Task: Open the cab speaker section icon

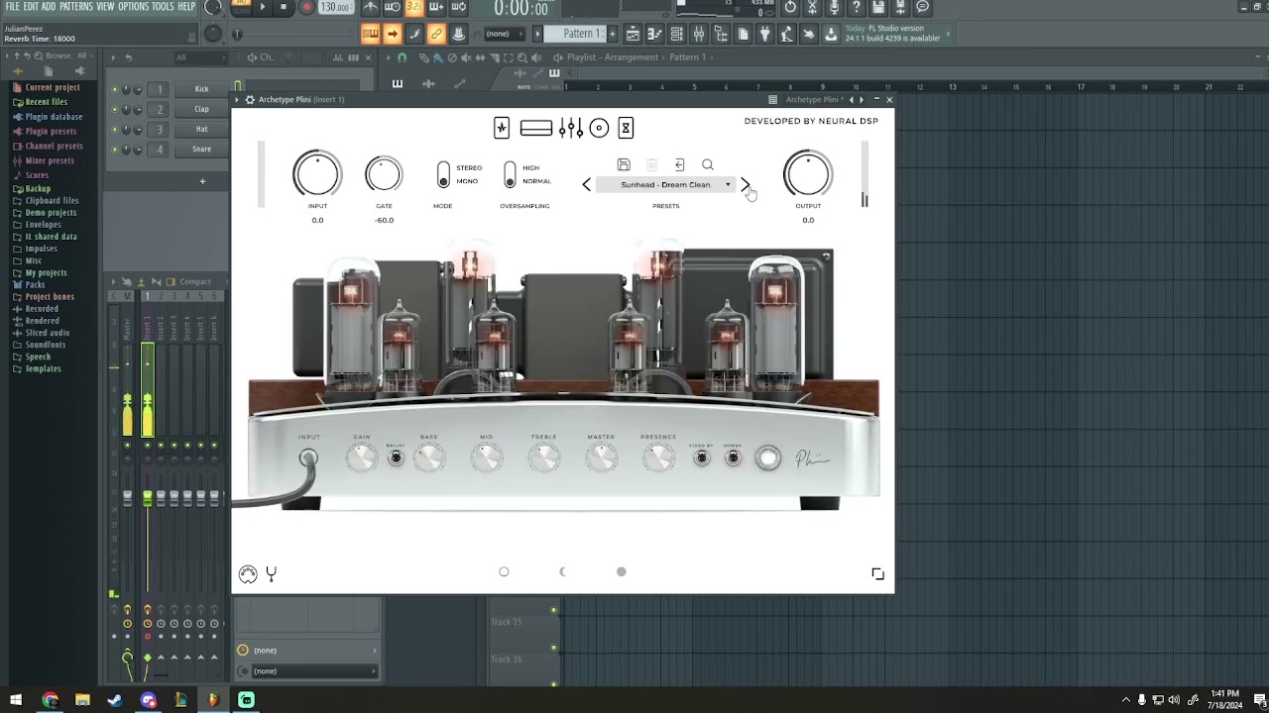Action: click(599, 128)
